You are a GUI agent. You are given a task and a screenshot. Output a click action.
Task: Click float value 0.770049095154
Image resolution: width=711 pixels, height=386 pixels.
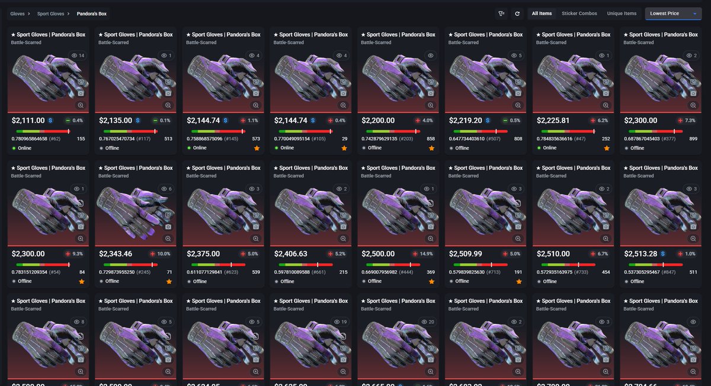coord(291,139)
